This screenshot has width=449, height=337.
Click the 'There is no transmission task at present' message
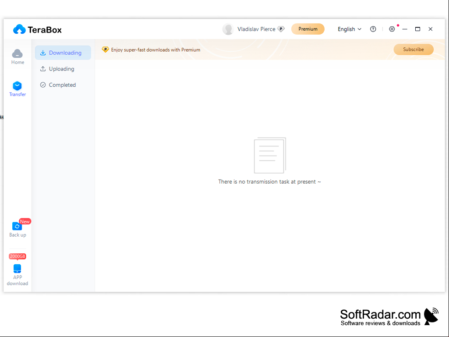(x=269, y=182)
